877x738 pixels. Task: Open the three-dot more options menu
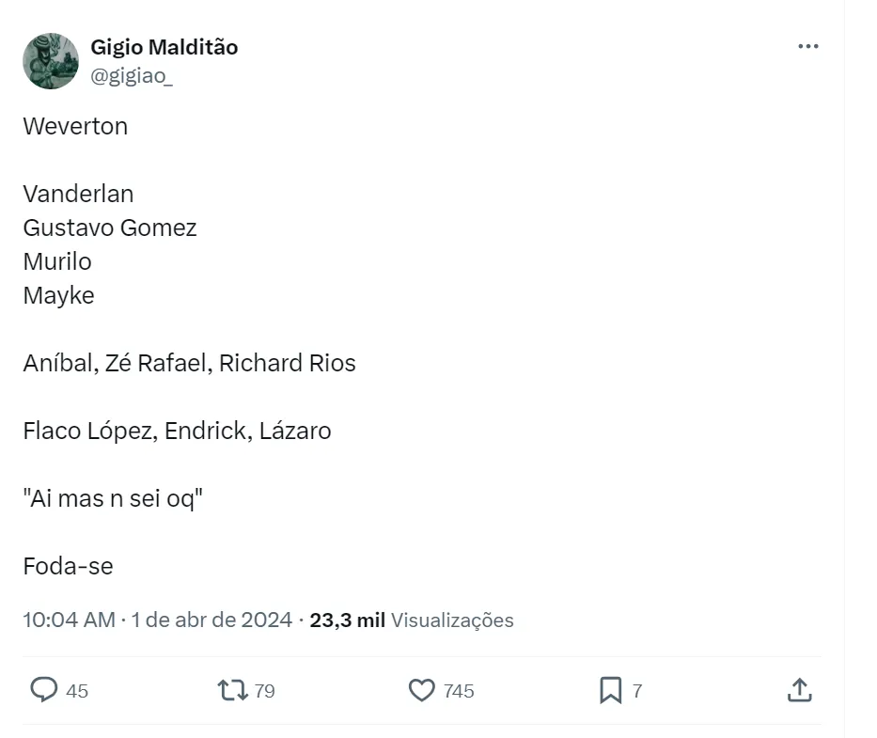click(808, 47)
